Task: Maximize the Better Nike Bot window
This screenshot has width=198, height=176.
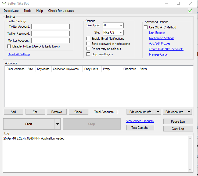Action: pyautogui.click(x=178, y=3)
